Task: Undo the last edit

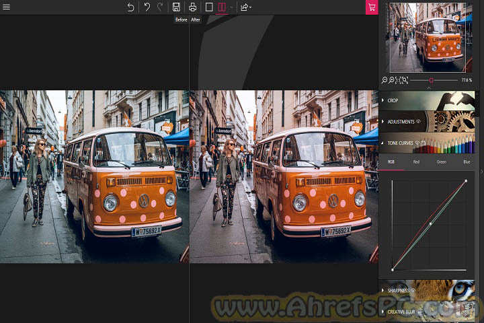Action: tap(147, 7)
